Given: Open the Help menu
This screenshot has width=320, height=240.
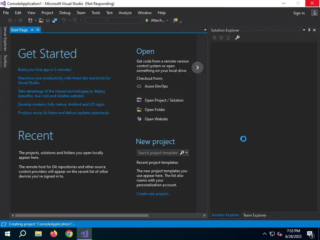Looking at the screenshot, I should (x=162, y=12).
